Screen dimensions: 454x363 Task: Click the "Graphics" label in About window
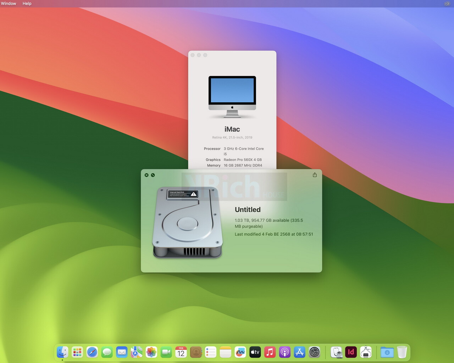[x=213, y=160]
